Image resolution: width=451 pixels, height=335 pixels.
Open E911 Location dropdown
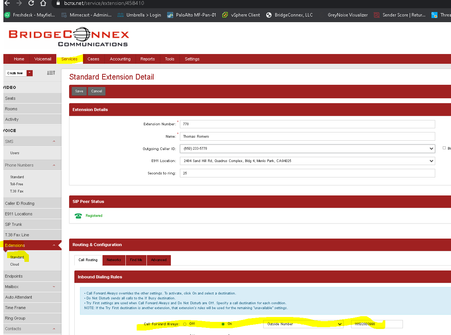(307, 161)
